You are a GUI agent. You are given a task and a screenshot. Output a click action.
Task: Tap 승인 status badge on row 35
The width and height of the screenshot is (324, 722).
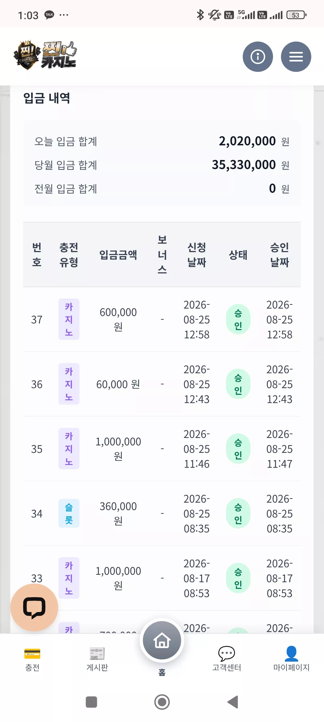click(238, 449)
